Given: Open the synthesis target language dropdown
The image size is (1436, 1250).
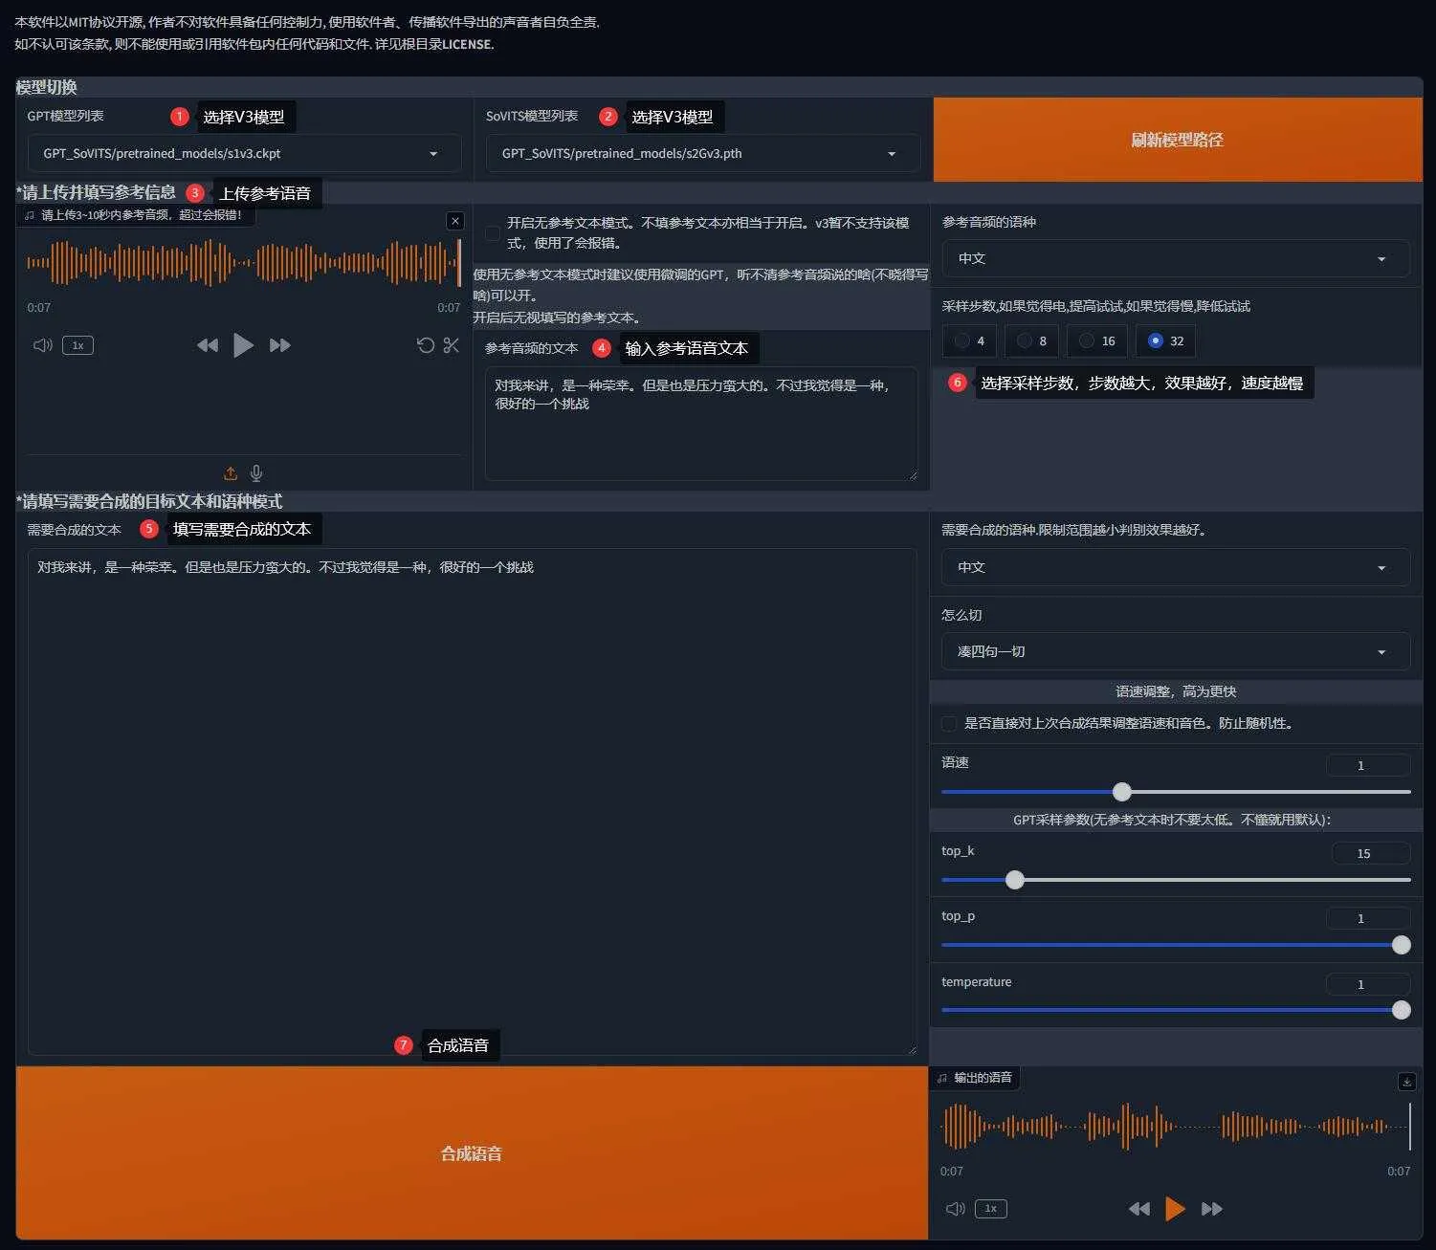Looking at the screenshot, I should (1176, 567).
